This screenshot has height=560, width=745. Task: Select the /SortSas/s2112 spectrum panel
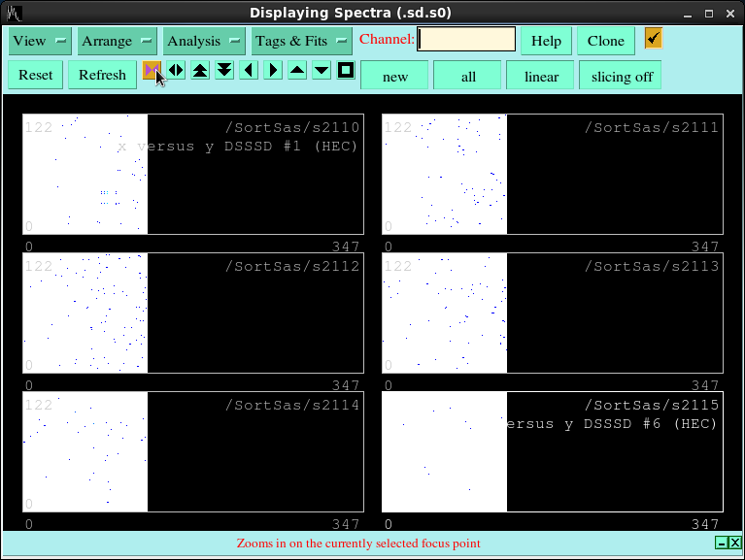pyautogui.click(x=193, y=313)
